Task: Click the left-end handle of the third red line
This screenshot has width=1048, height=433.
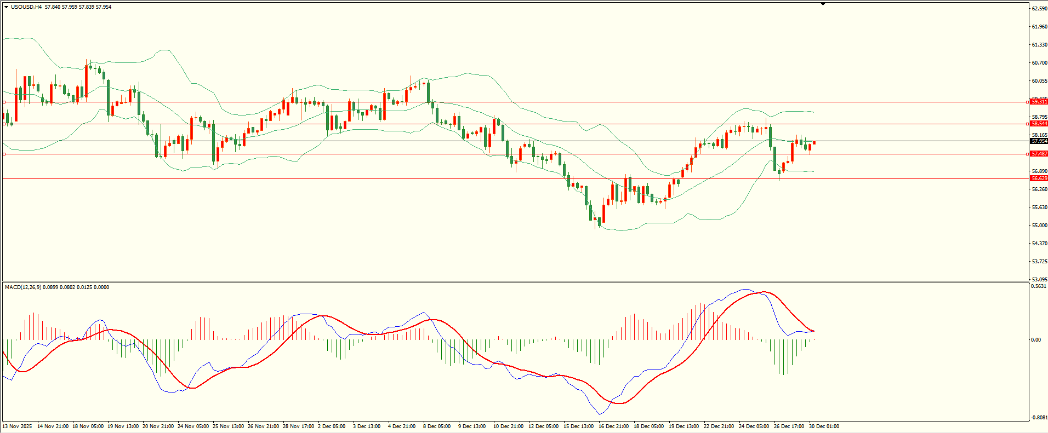Action: click(x=4, y=154)
